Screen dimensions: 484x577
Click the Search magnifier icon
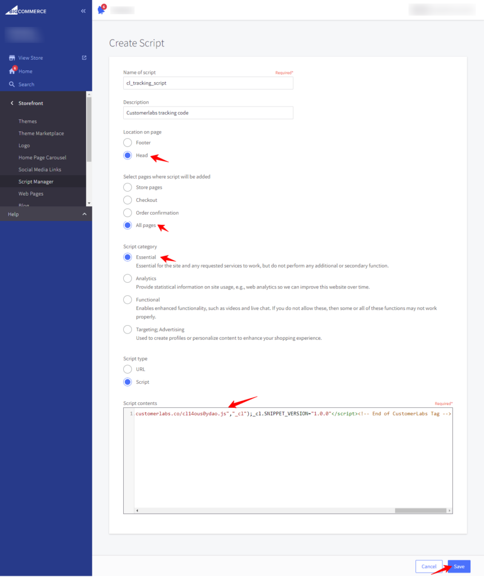[12, 85]
